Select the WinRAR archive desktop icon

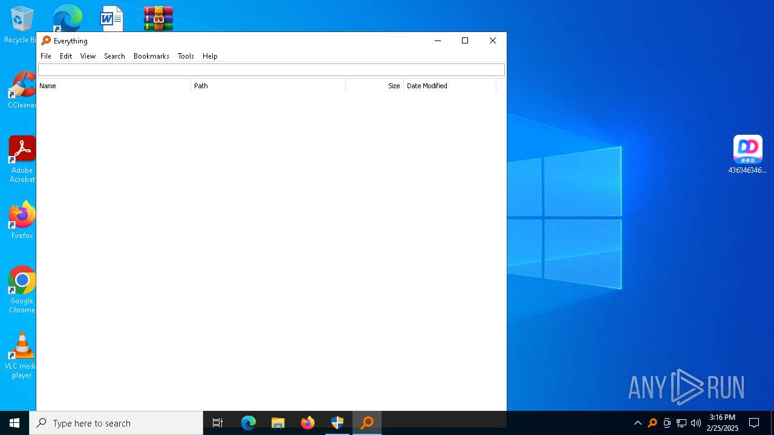point(158,18)
